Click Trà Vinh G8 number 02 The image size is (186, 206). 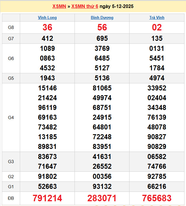tap(157, 27)
